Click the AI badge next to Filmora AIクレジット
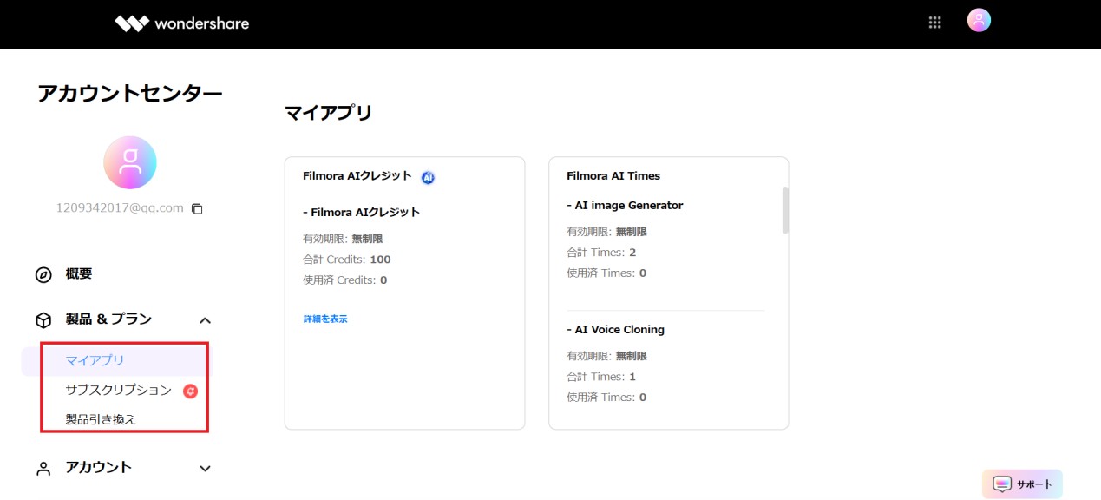 click(428, 177)
